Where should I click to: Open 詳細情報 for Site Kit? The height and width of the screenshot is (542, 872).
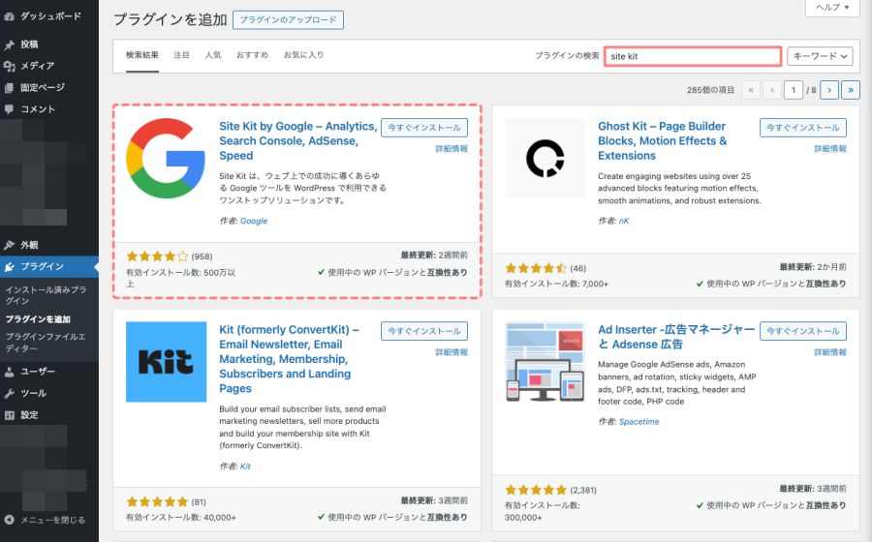452,149
